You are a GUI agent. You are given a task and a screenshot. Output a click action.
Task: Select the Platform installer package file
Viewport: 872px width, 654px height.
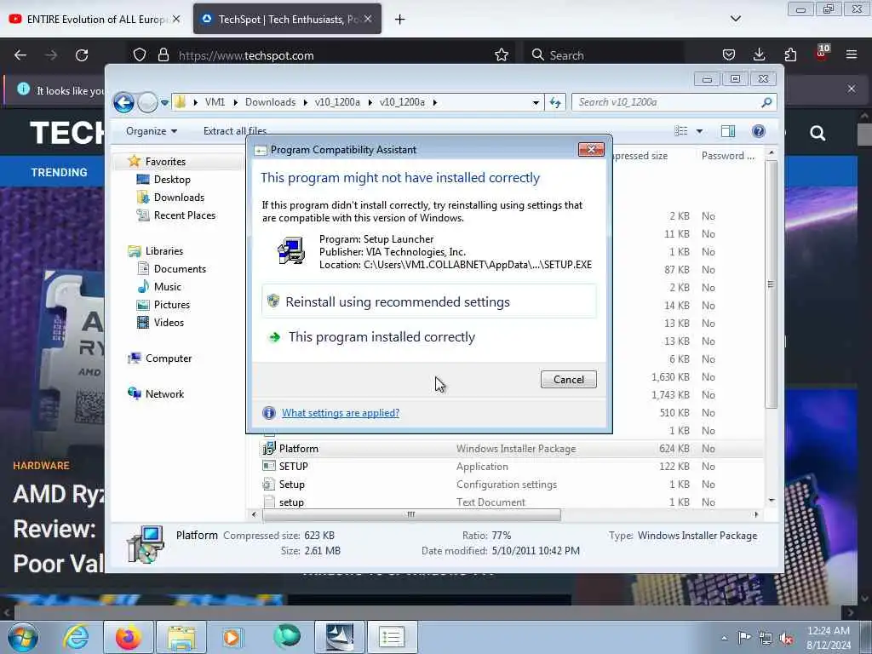coord(299,448)
